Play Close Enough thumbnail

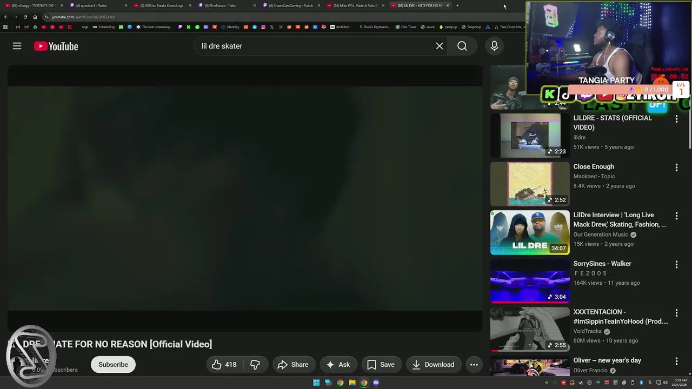(x=530, y=184)
